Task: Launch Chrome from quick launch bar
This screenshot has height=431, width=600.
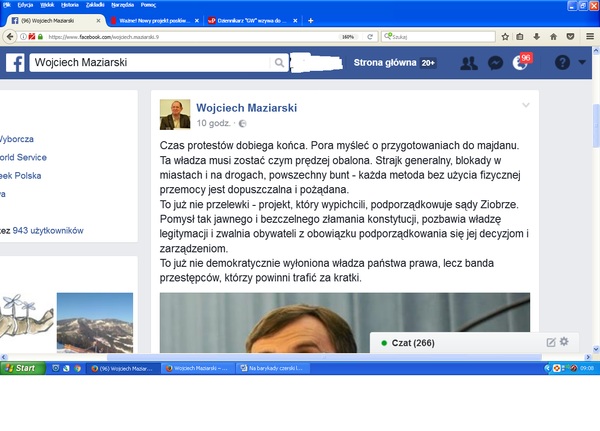Action: [x=77, y=368]
